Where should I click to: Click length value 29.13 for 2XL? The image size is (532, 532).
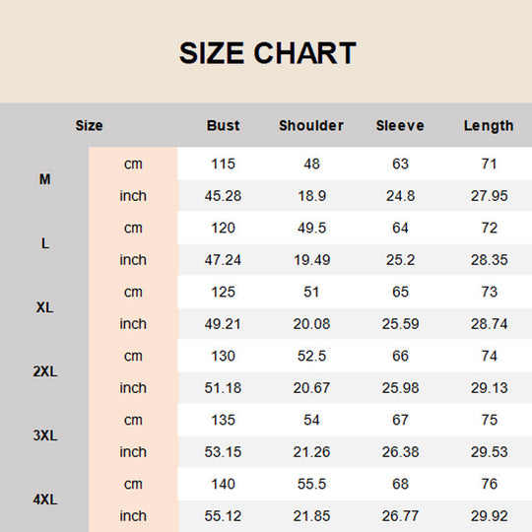tap(489, 388)
